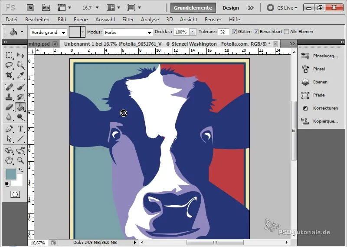
Task: Select the Rectangular Marquee tool
Action: [9, 55]
